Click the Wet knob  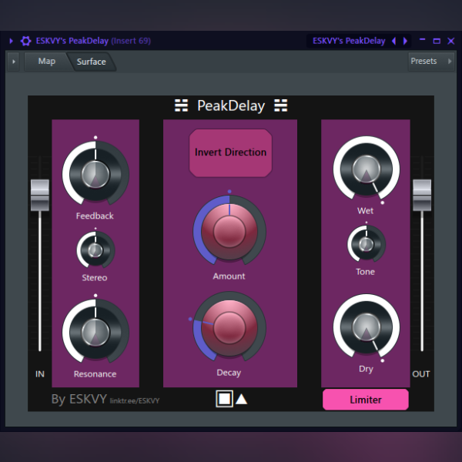[367, 169]
